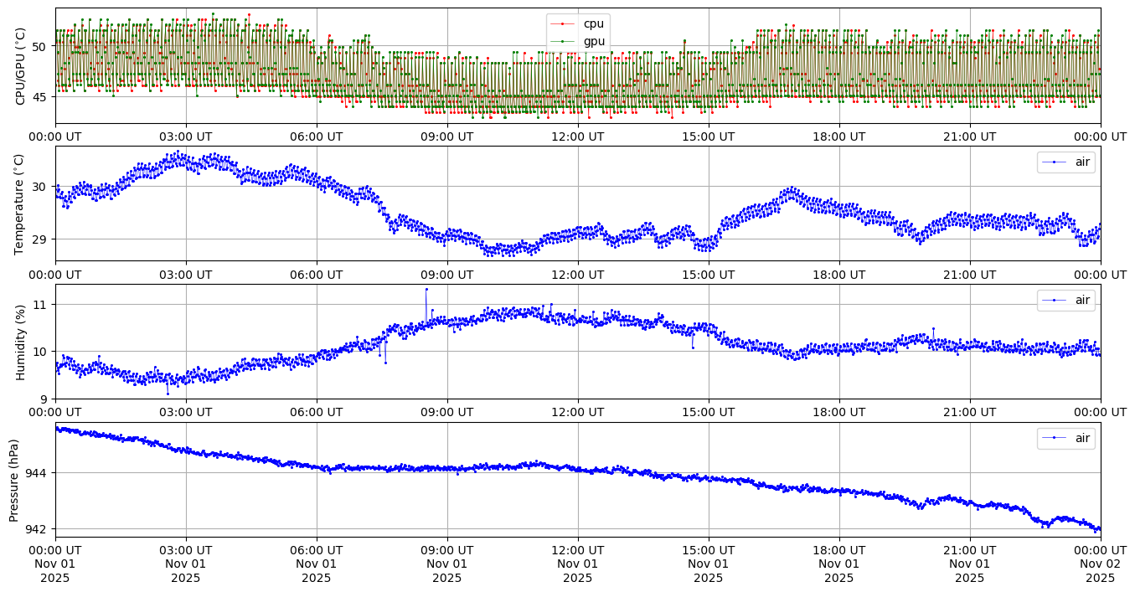Click 12:00 UT Nov 01 label on pressure axis
This screenshot has height=592, width=1135.
click(x=577, y=564)
